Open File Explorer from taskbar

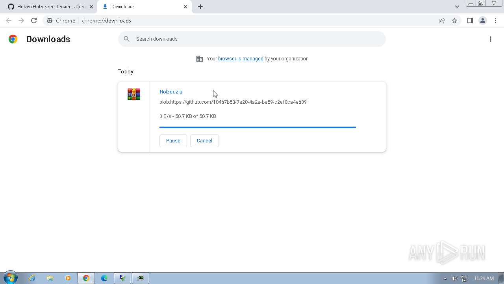pyautogui.click(x=50, y=278)
